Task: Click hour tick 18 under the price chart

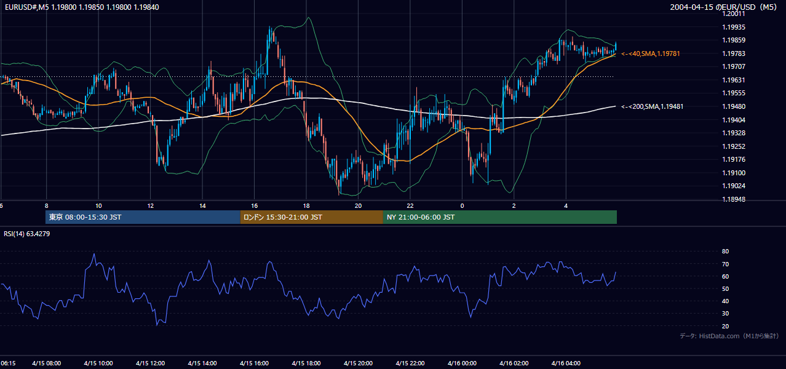Action: pyautogui.click(x=306, y=206)
